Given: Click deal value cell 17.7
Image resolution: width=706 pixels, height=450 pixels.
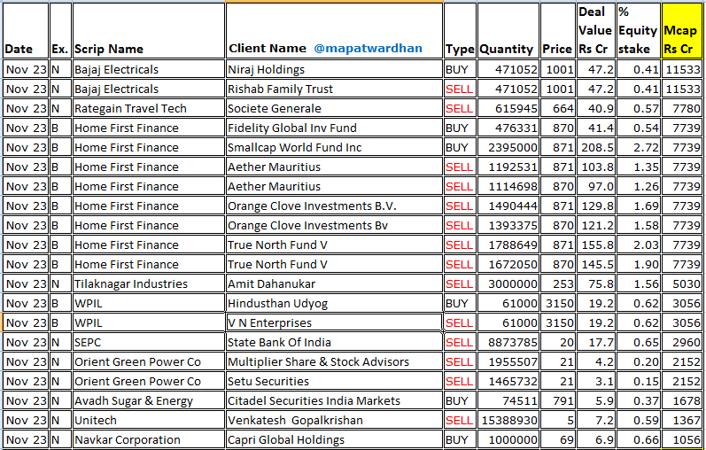Looking at the screenshot, I should click(595, 342).
